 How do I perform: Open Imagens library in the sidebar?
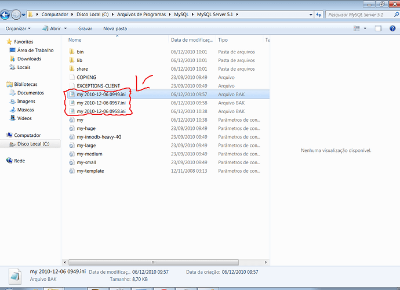coord(26,101)
